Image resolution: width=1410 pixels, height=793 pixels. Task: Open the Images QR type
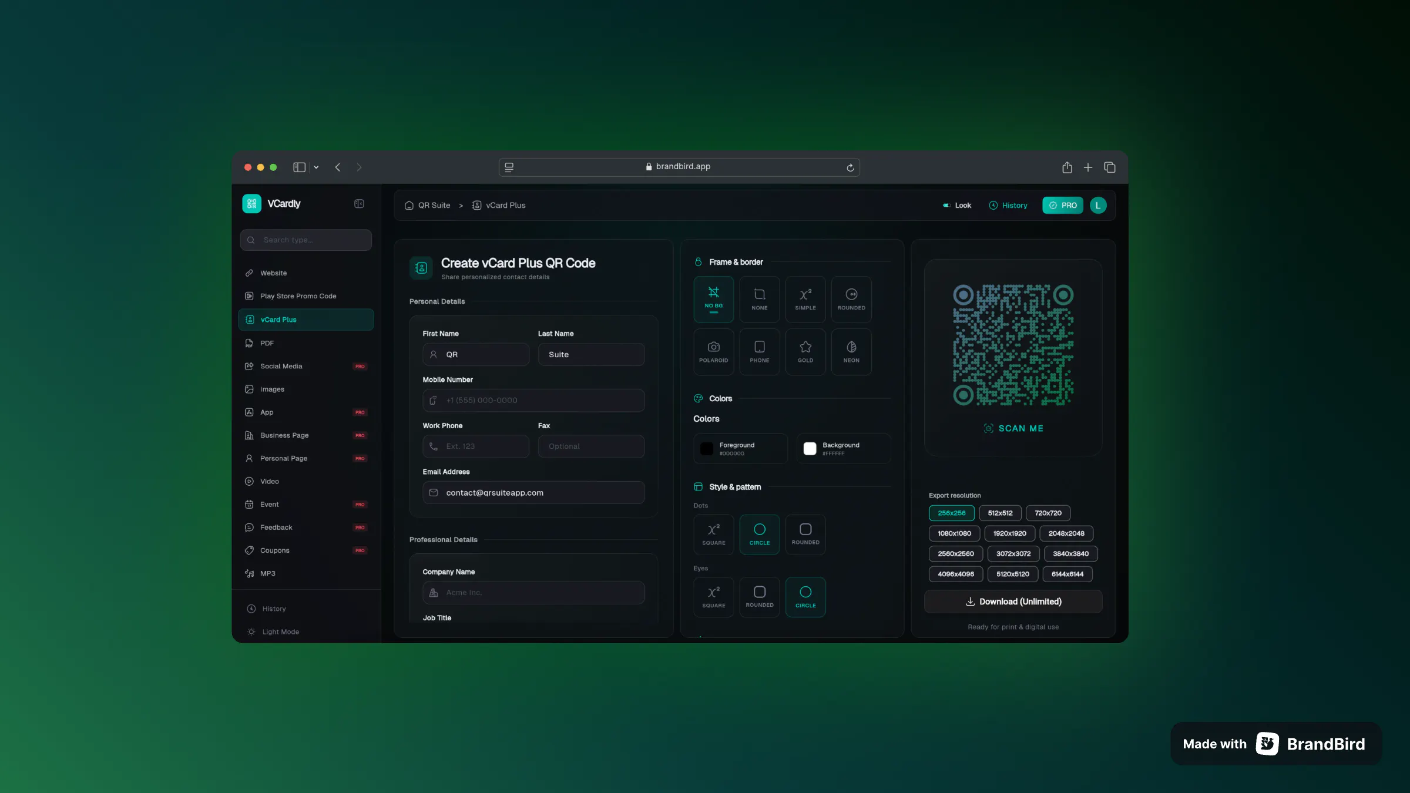coord(306,389)
